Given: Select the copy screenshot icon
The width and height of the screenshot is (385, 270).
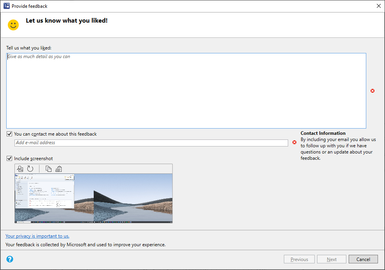Looking at the screenshot, I should click(x=48, y=169).
